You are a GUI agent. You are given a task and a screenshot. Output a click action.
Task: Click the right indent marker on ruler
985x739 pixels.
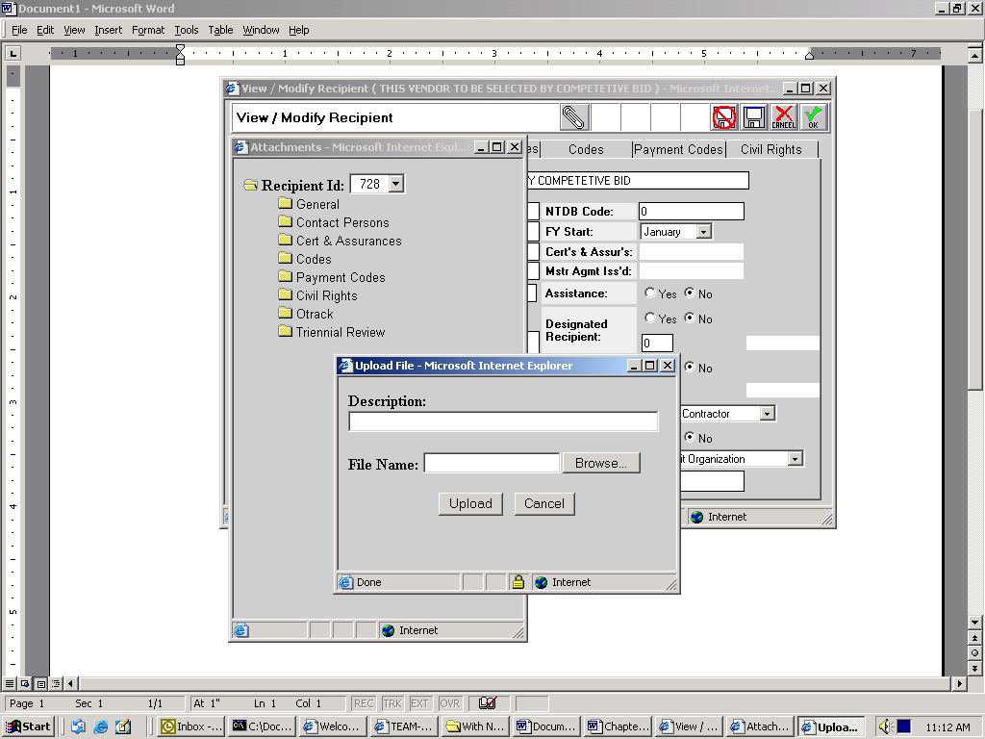809,57
